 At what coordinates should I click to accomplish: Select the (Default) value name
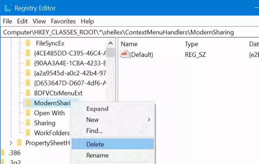pos(141,55)
